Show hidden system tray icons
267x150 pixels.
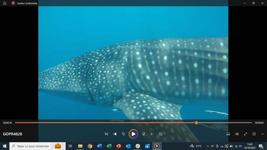coord(208,146)
